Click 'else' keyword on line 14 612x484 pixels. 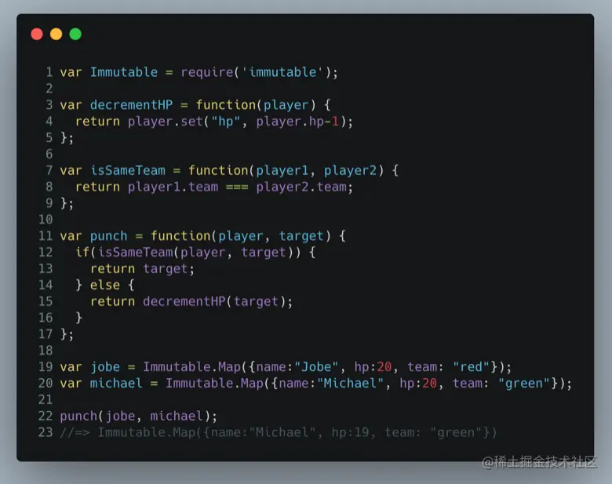pos(104,286)
